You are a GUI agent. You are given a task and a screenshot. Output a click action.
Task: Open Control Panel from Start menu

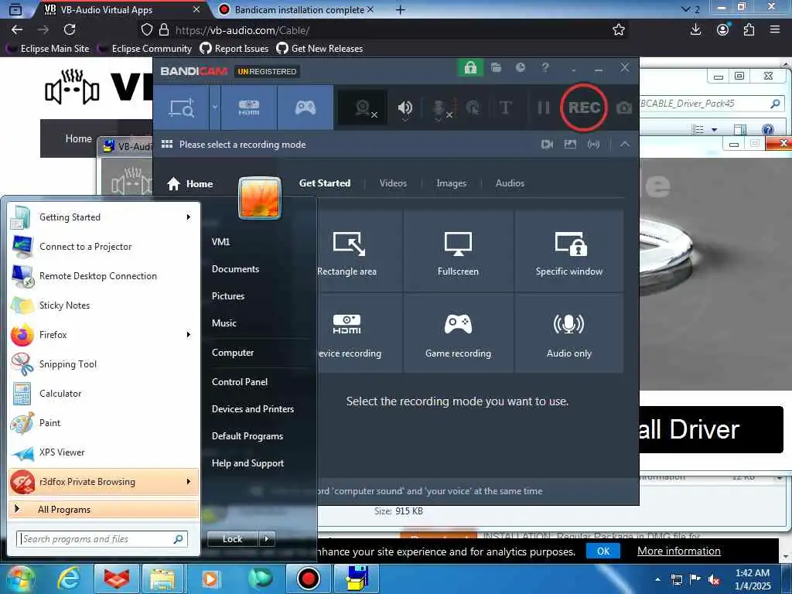tap(240, 382)
